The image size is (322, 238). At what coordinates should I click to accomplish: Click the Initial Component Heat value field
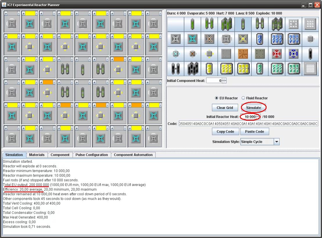point(214,80)
